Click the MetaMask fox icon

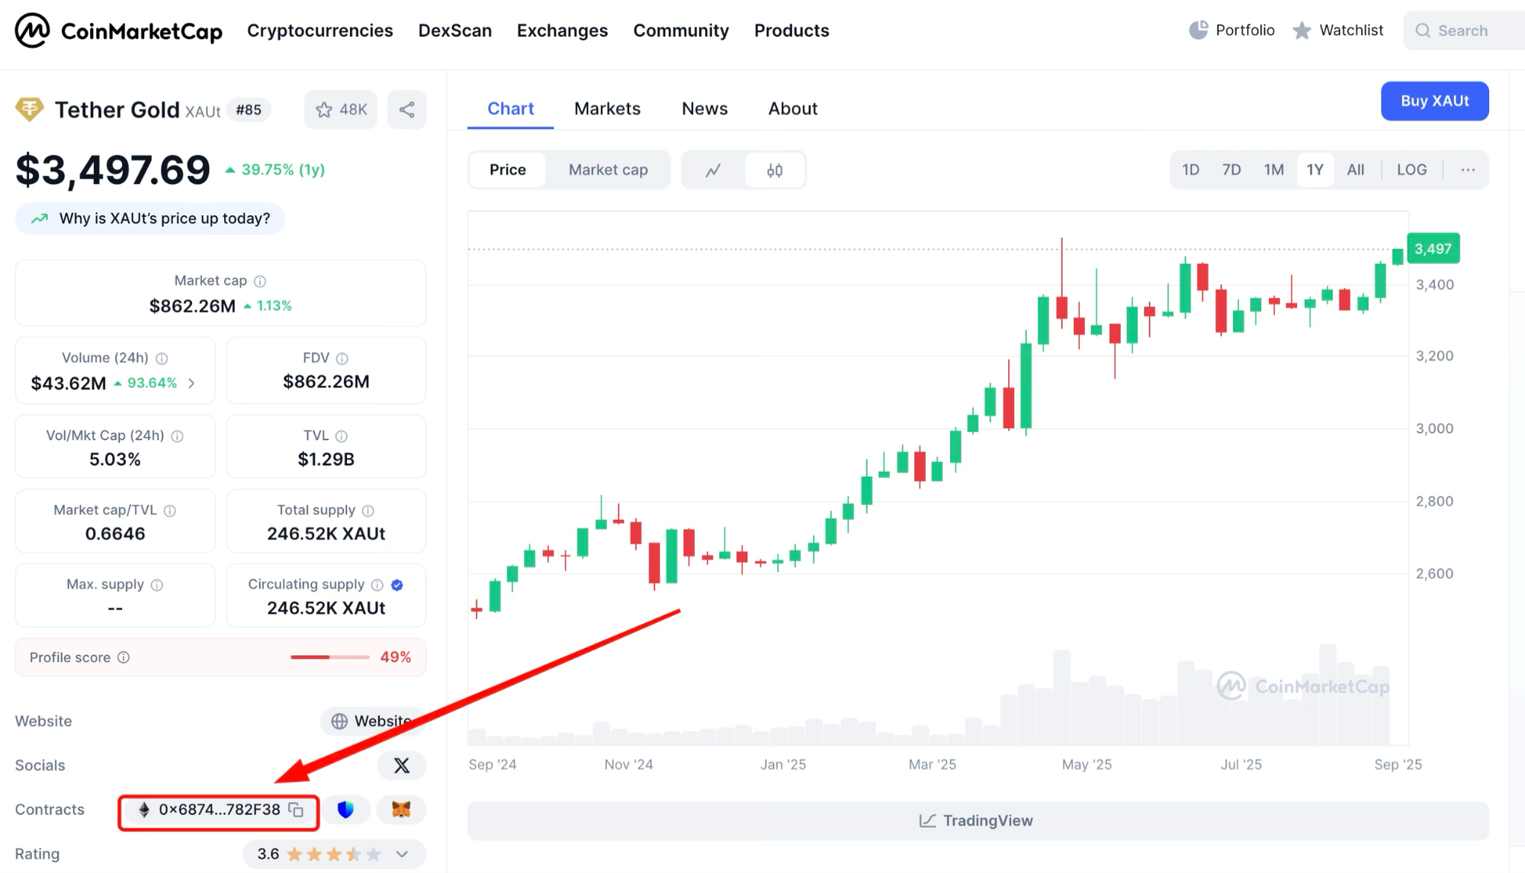[401, 810]
